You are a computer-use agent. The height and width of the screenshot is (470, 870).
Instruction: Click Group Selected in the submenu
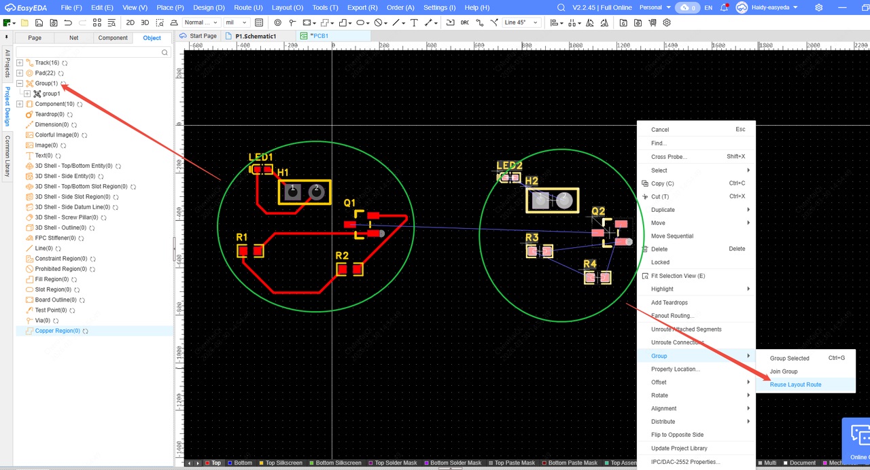click(x=789, y=358)
